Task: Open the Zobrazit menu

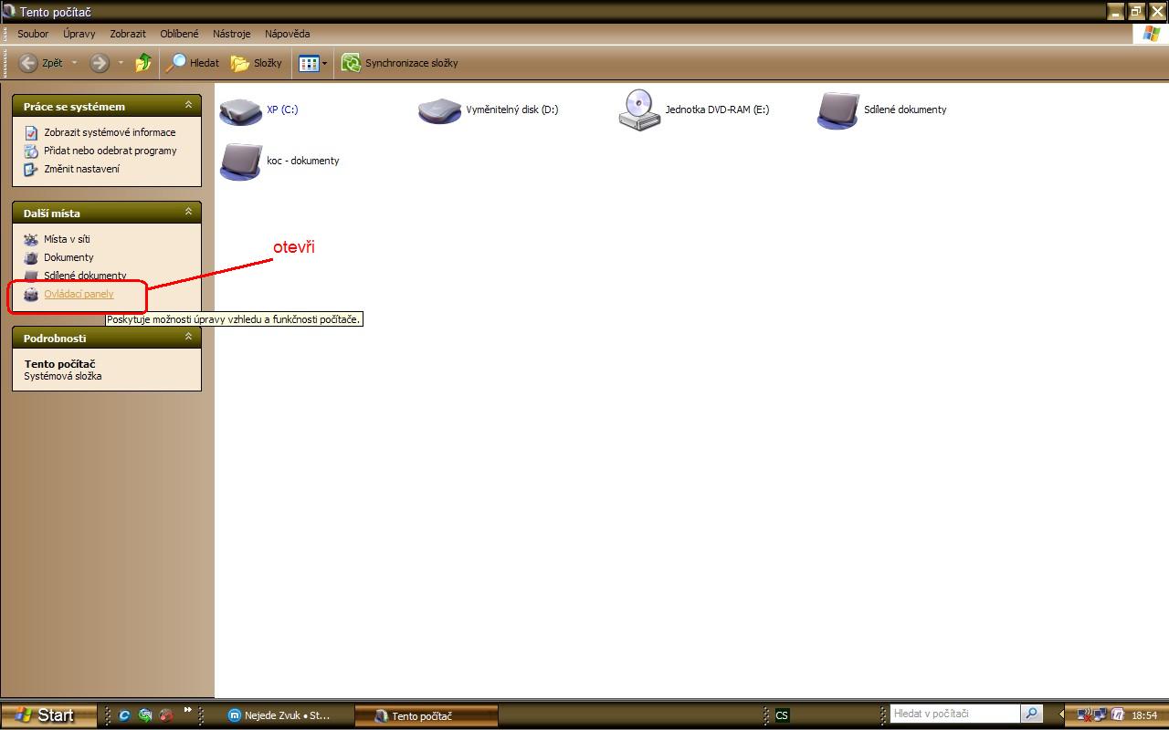Action: (x=128, y=34)
